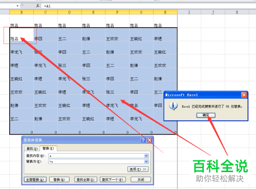Click the 全部替换(A) button
The image size is (256, 189).
35,180
